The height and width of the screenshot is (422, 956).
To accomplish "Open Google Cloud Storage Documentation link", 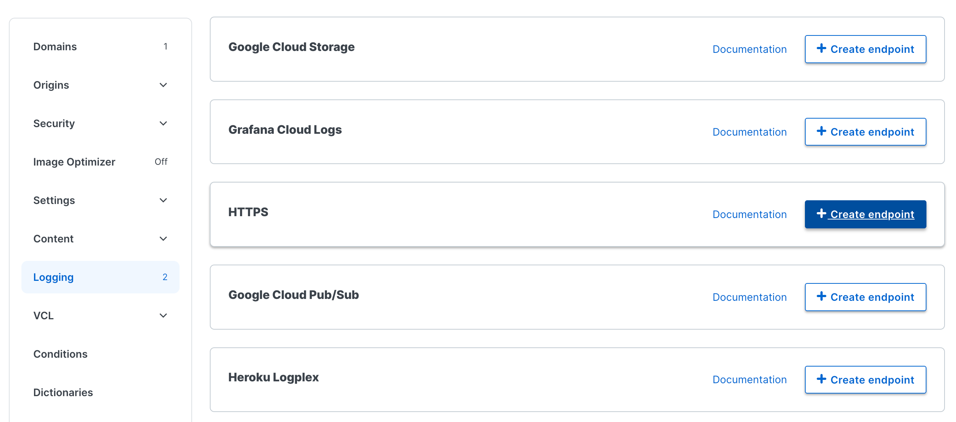I will point(749,49).
